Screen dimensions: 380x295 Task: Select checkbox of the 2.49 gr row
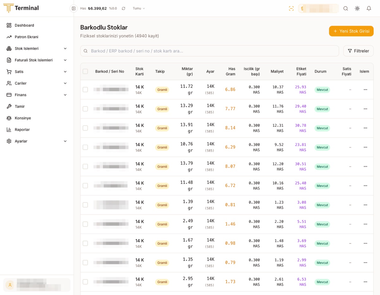coord(85,224)
